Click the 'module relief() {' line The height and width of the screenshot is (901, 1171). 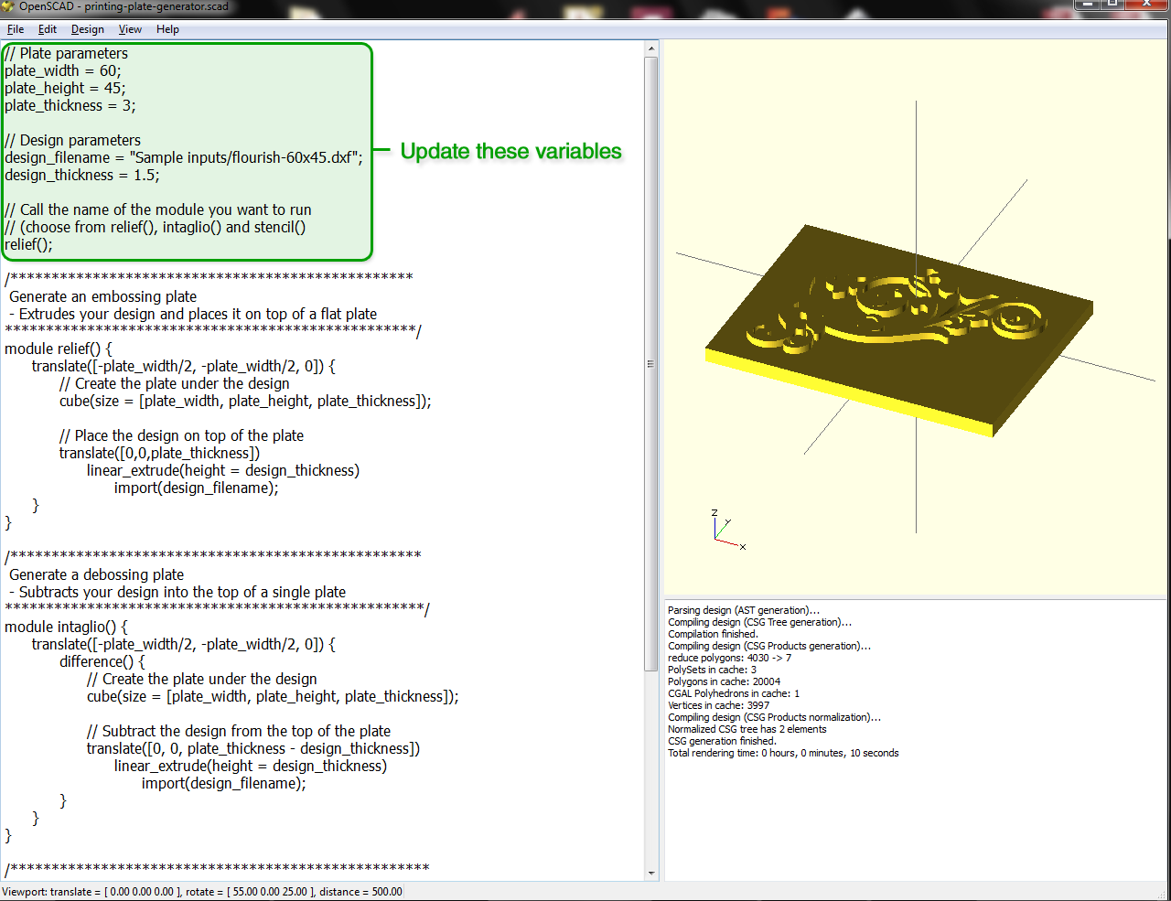59,349
